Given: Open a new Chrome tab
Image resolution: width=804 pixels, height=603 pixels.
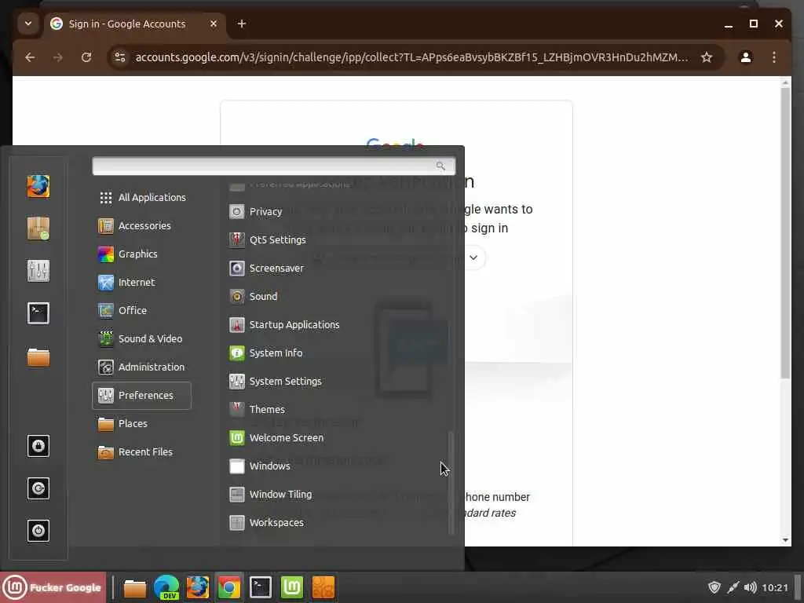Looking at the screenshot, I should tap(242, 24).
